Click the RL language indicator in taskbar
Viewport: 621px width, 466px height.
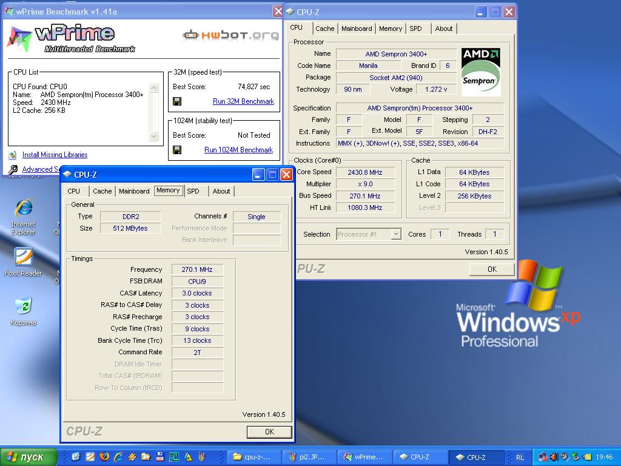click(x=520, y=457)
